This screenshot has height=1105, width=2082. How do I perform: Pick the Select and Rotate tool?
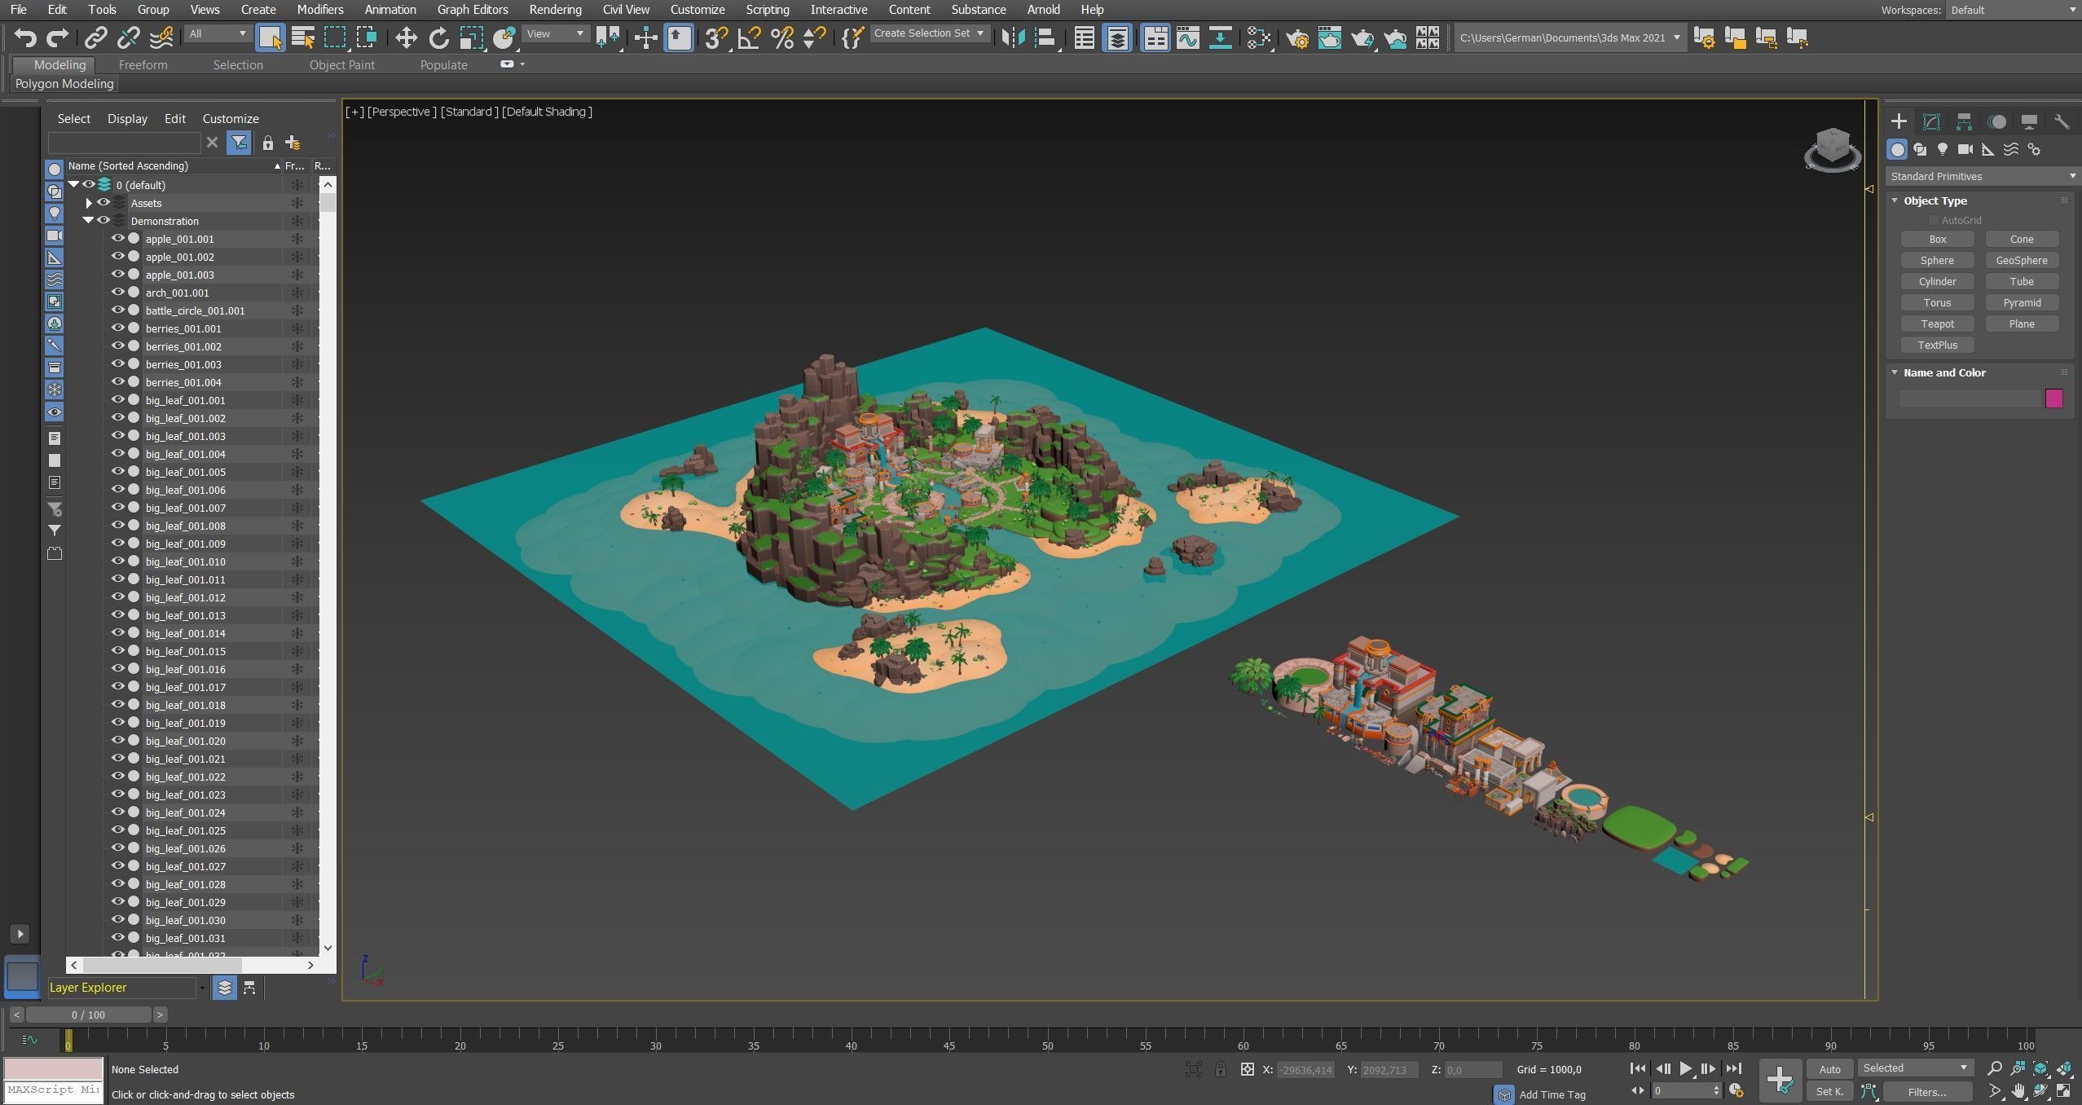(438, 37)
